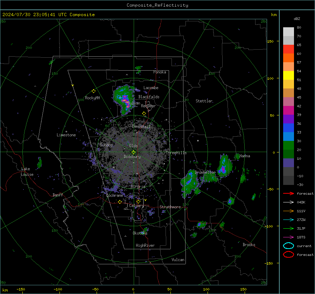Click the yellow diamond marker near RockyMH
Viewport: 315px width, 294px height.
click(93, 91)
